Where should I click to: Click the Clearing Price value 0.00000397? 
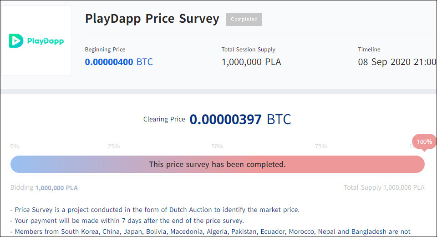coord(226,120)
